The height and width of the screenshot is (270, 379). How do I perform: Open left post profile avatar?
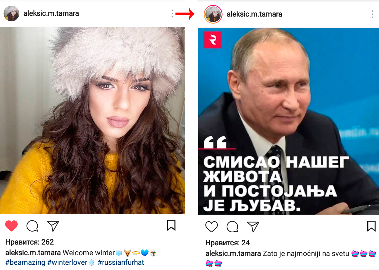coord(11,14)
